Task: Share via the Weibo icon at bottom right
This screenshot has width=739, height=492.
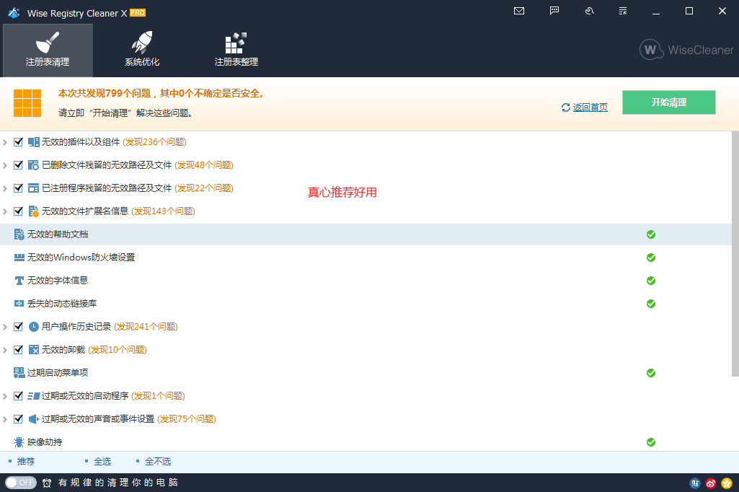Action: click(x=710, y=483)
